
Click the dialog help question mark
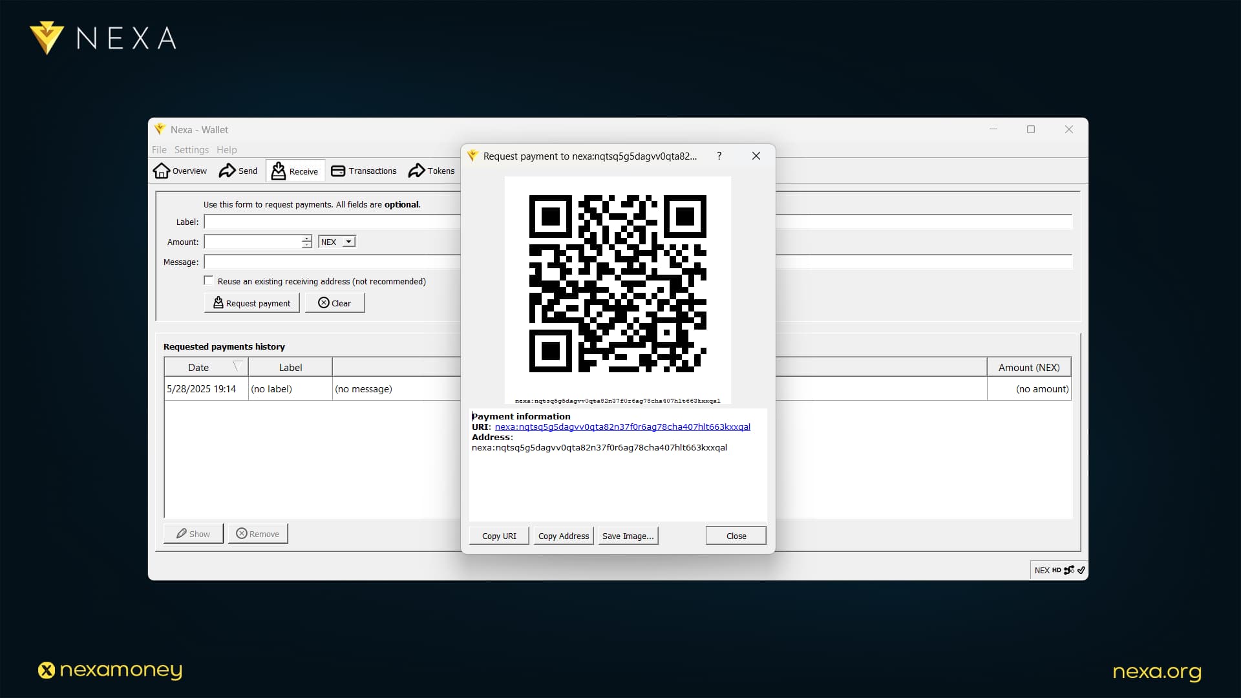pyautogui.click(x=719, y=156)
